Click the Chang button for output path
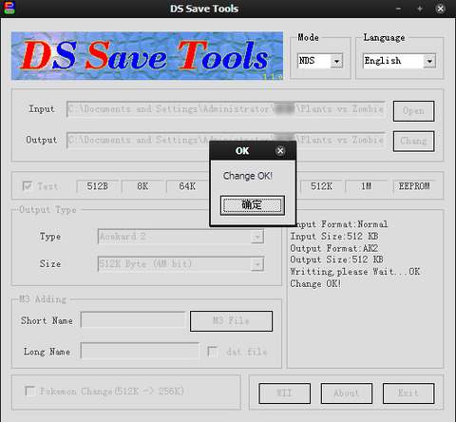 pyautogui.click(x=413, y=141)
